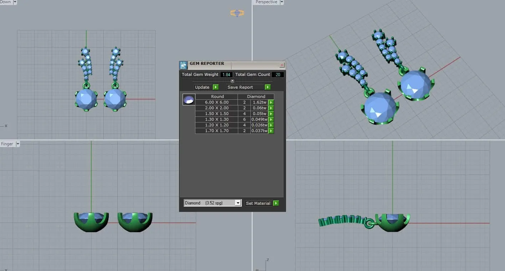Click the Diamond column header

pyautogui.click(x=256, y=97)
